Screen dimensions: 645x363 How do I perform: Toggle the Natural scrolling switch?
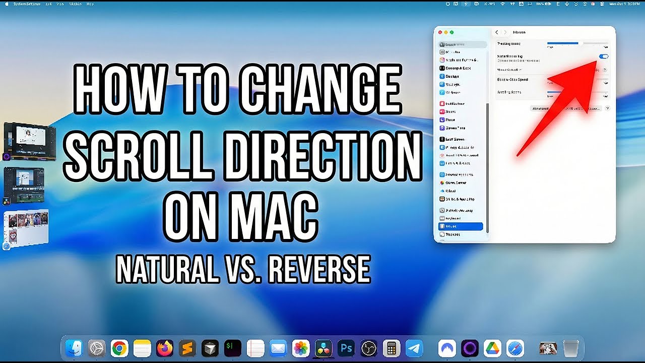pos(604,56)
